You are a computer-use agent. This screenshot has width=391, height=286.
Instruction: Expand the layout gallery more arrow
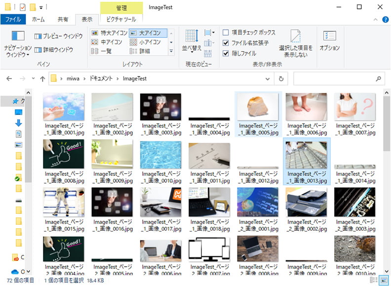[171, 51]
